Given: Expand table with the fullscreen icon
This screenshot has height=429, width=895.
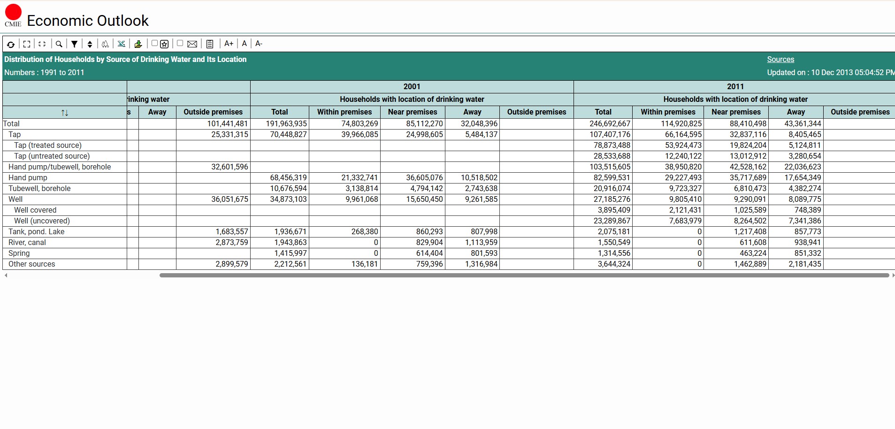Looking at the screenshot, I should (27, 44).
